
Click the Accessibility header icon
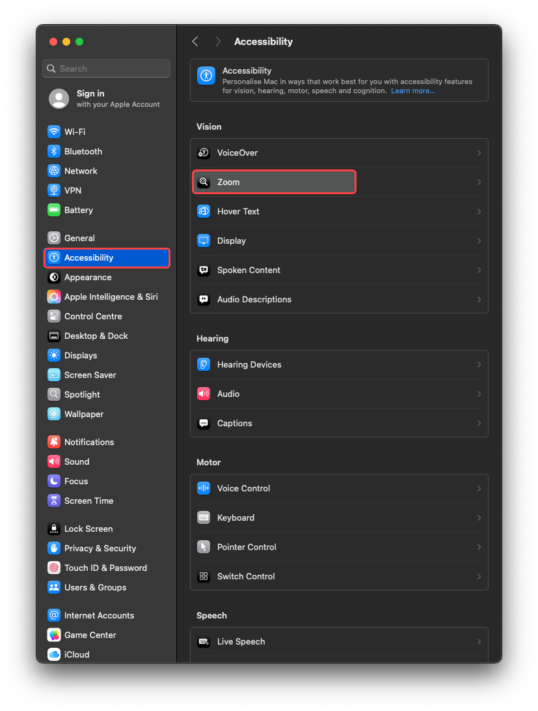[x=206, y=76]
